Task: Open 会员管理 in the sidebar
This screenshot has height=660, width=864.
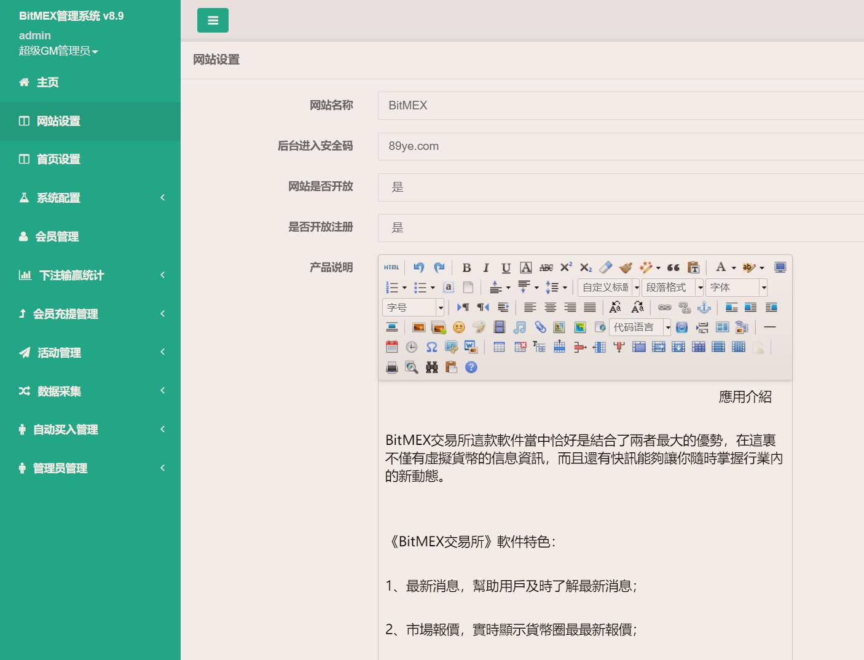Action: tap(90, 237)
